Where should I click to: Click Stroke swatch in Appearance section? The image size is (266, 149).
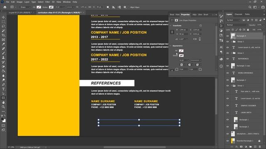[x=181, y=55]
